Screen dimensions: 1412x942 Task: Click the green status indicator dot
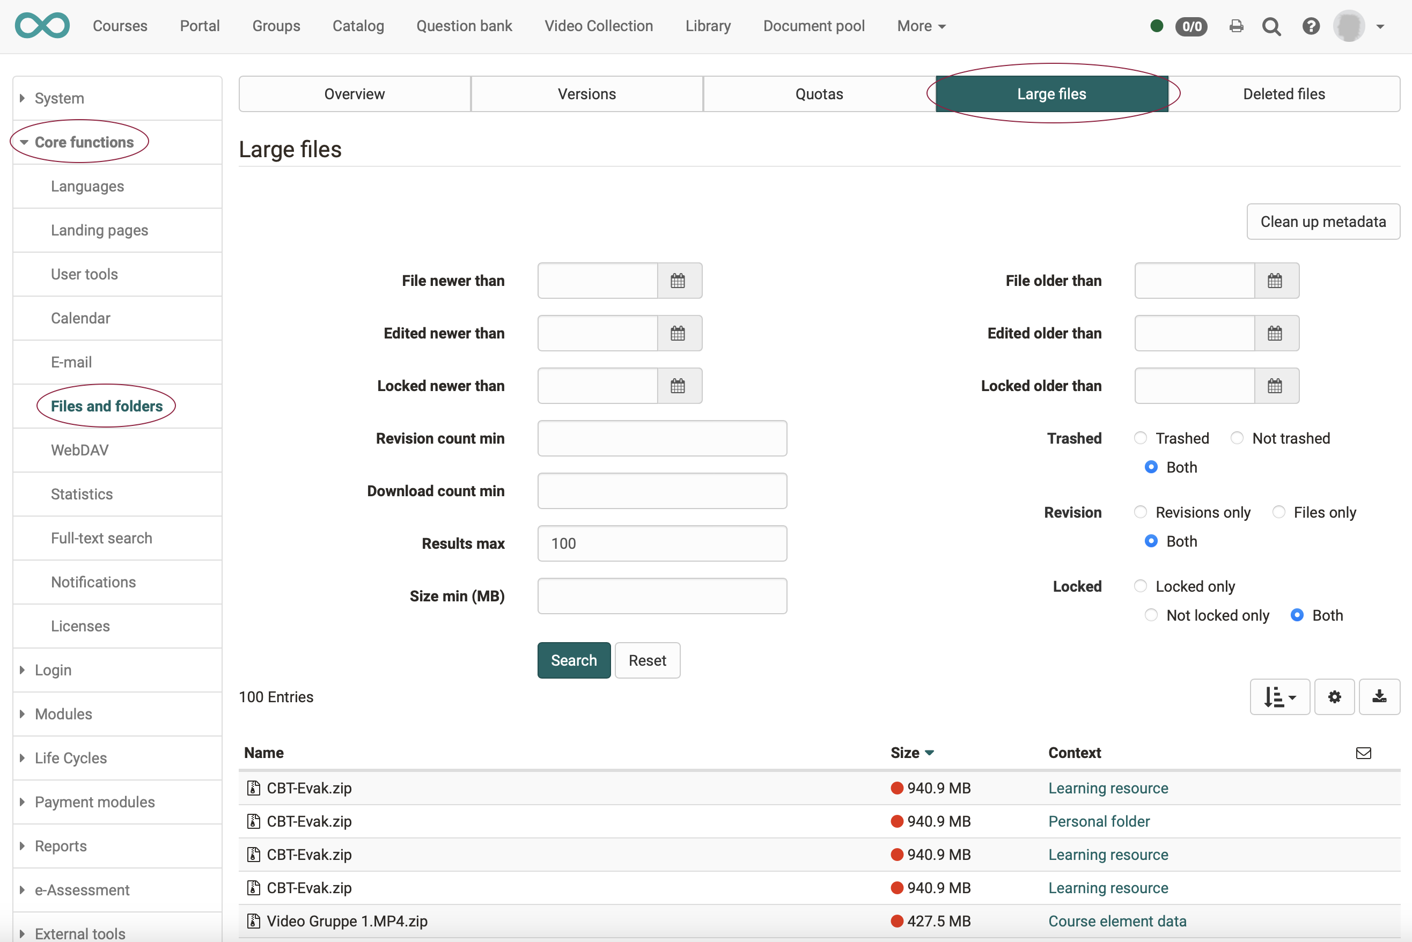[1156, 26]
